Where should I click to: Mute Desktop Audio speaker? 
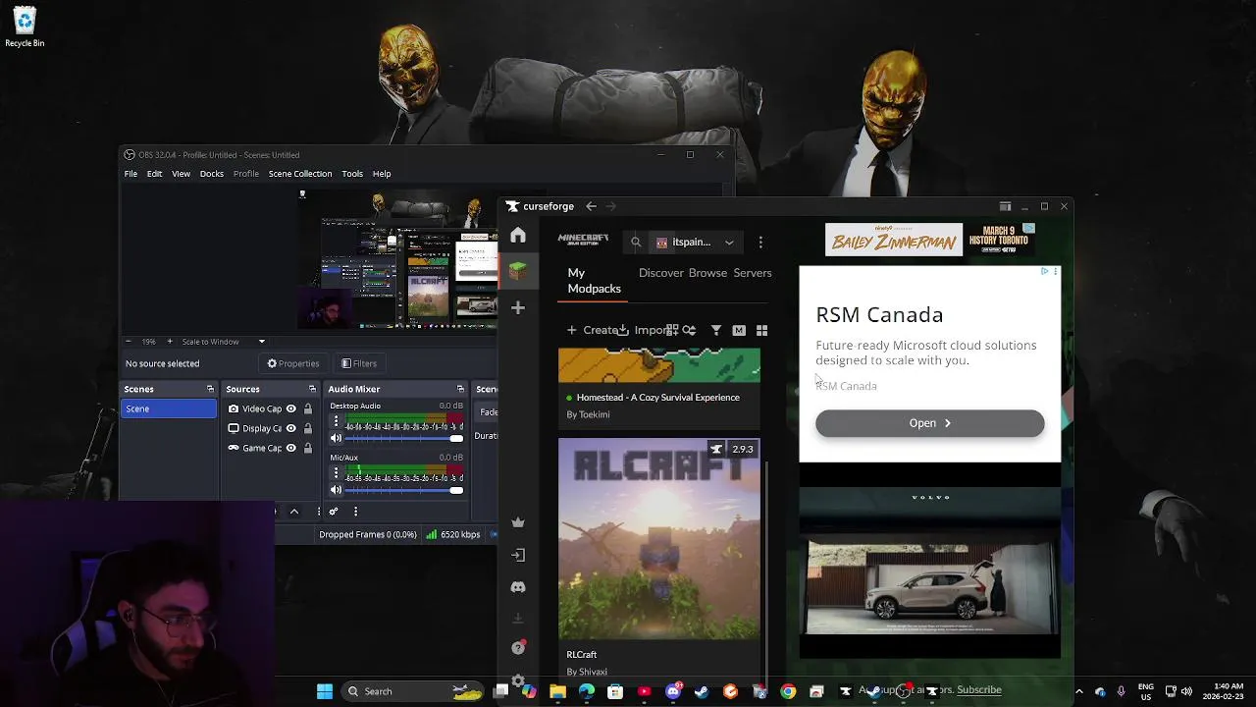336,438
